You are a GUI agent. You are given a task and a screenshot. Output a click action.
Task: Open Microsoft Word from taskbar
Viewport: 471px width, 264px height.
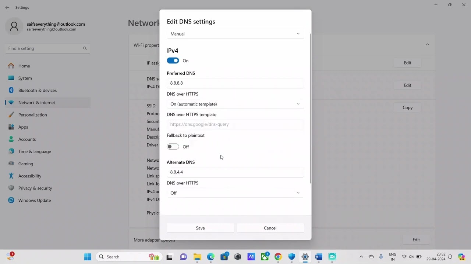coord(318,257)
